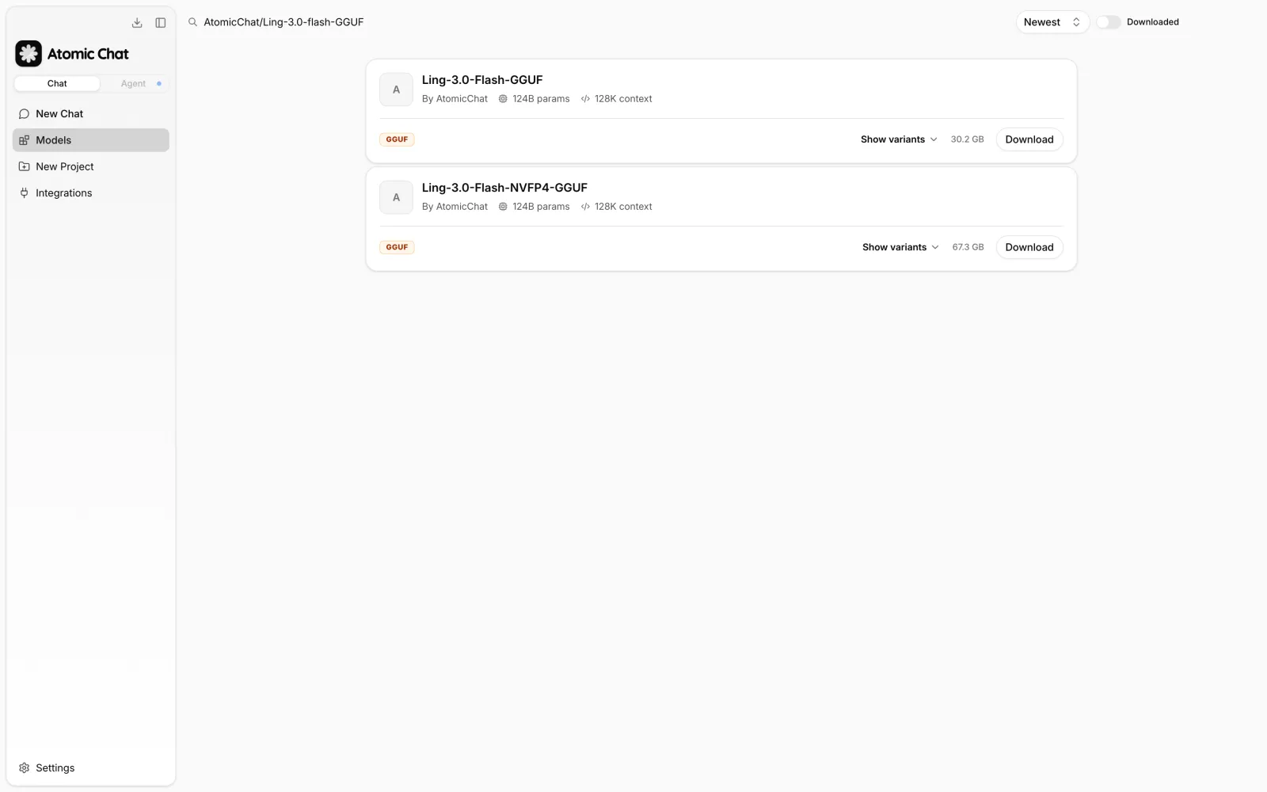Open the downloads icon in sidebar header
The height and width of the screenshot is (792, 1267).
(137, 22)
